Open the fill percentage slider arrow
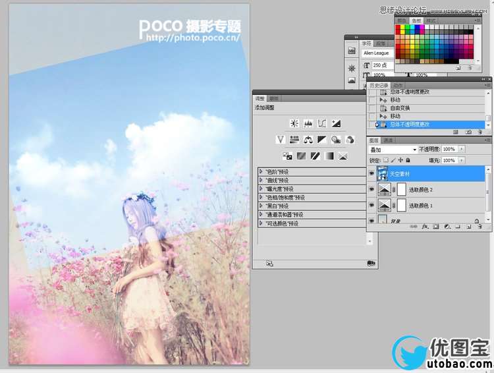The height and width of the screenshot is (373, 494). pyautogui.click(x=462, y=160)
